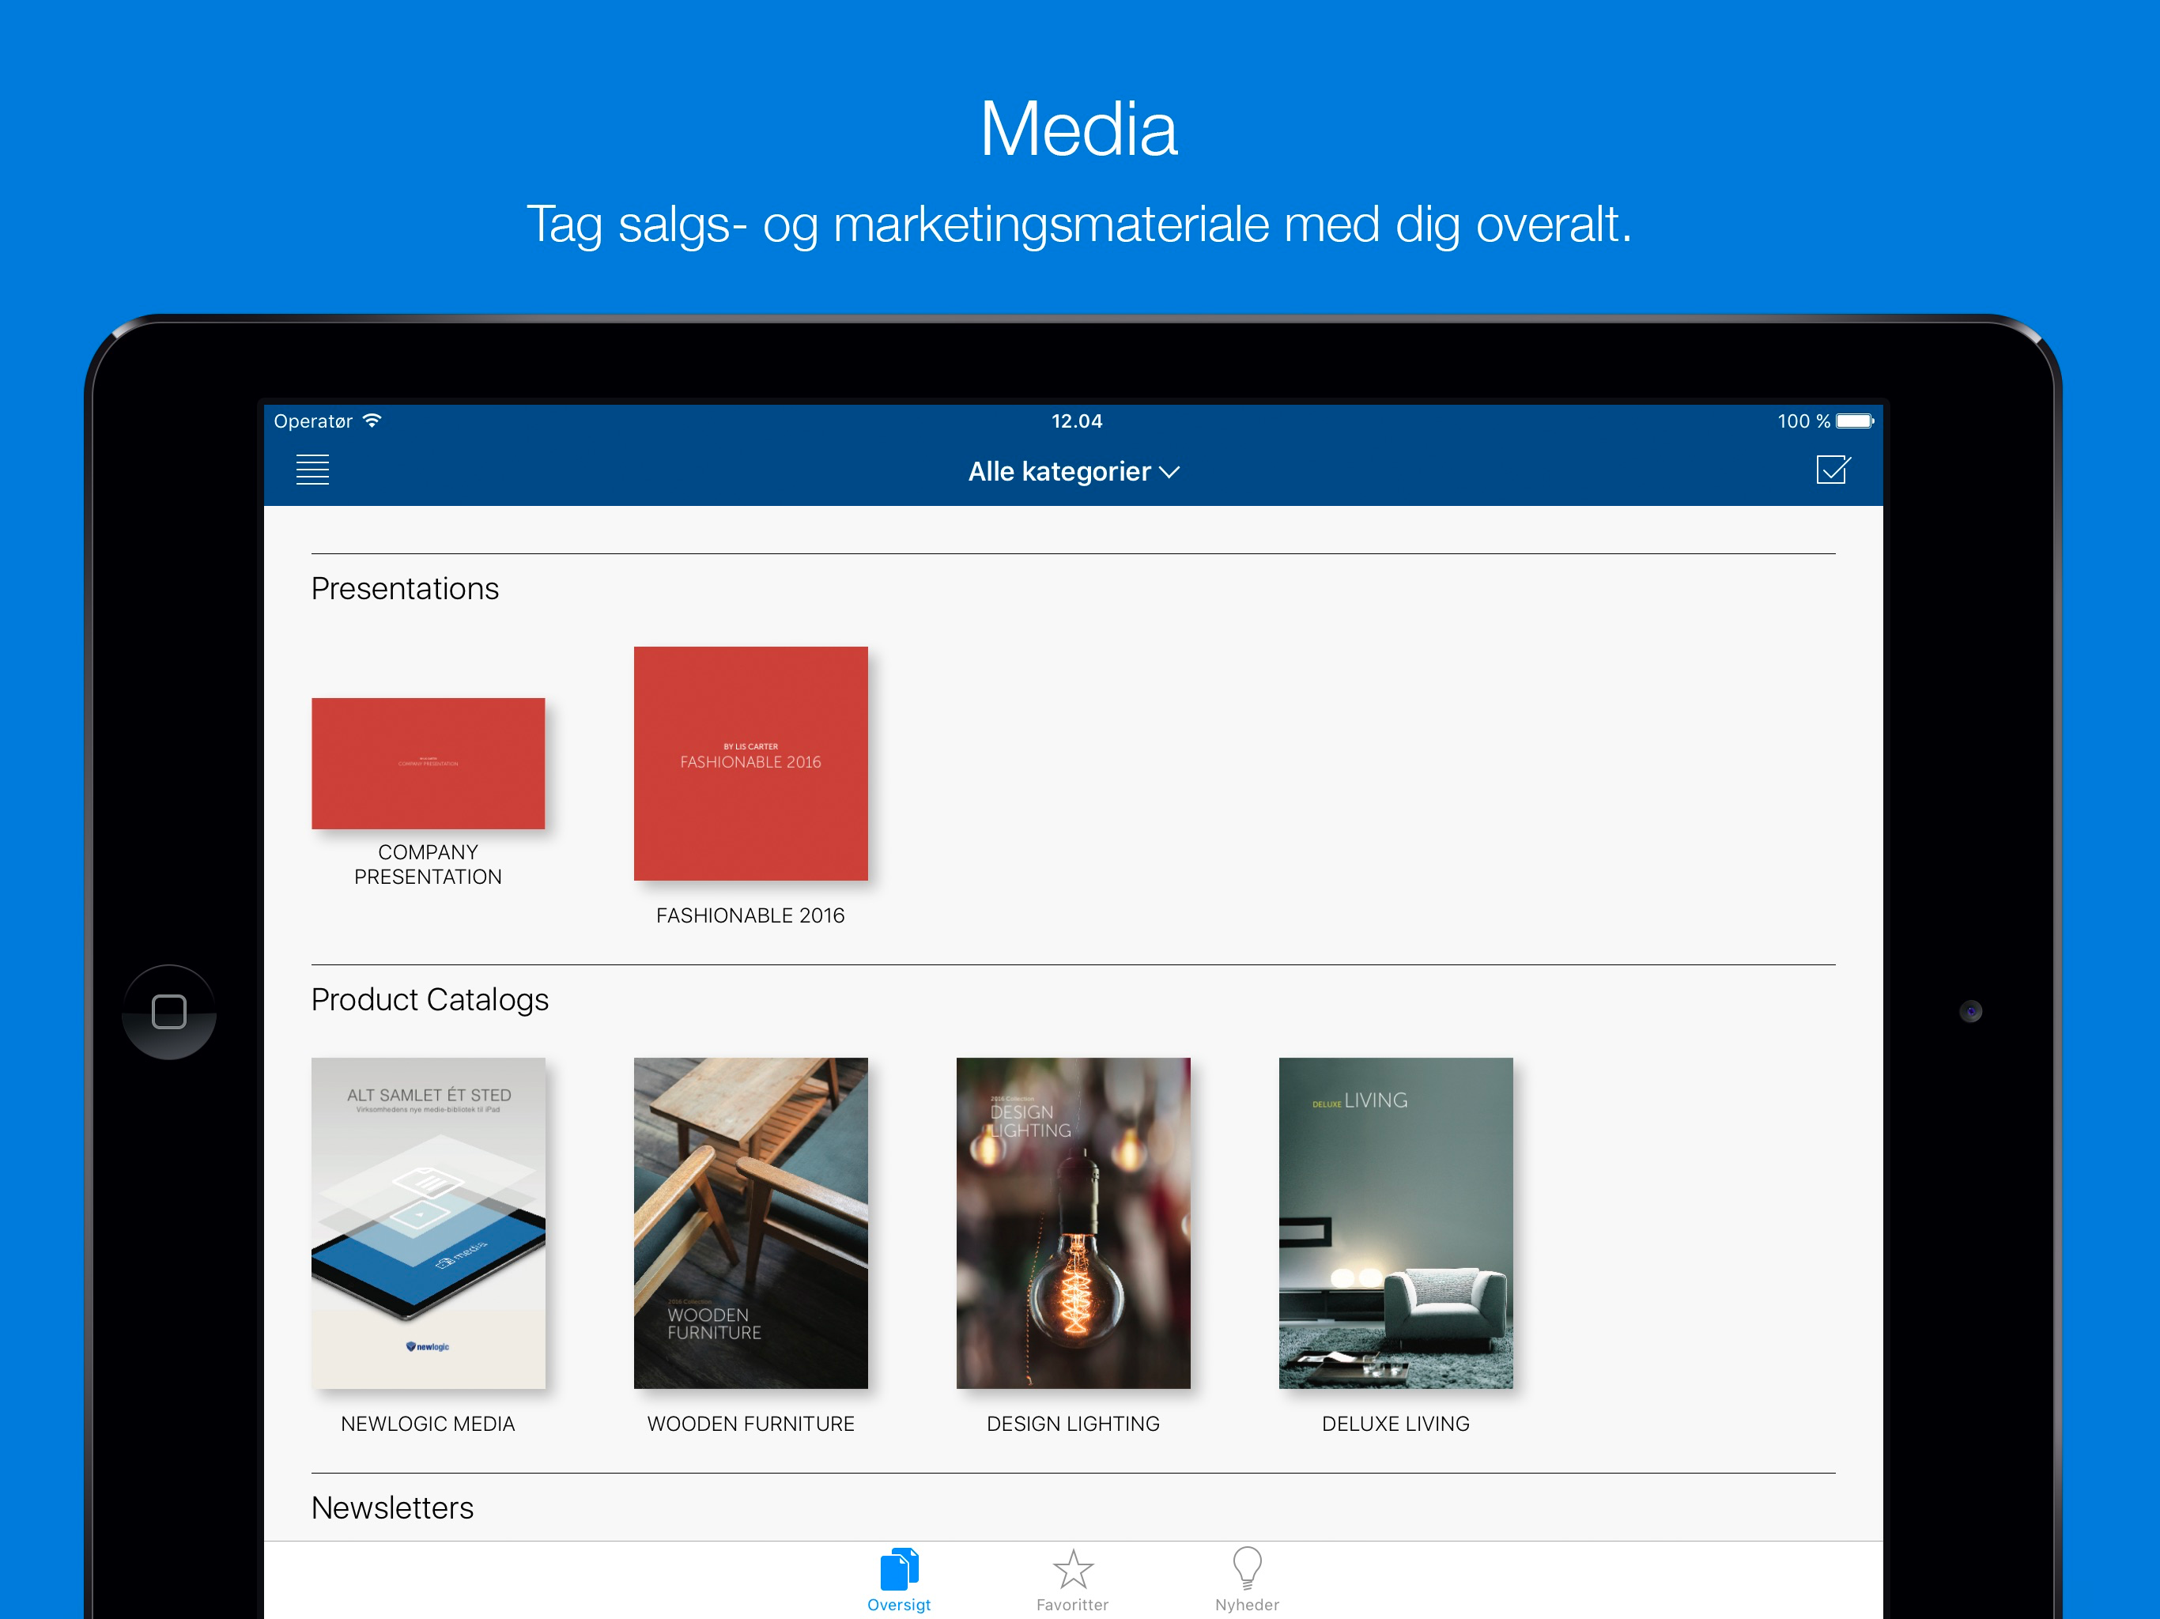The image size is (2160, 1619).
Task: Click the 12.04 clock in status bar
Action: tap(1077, 421)
